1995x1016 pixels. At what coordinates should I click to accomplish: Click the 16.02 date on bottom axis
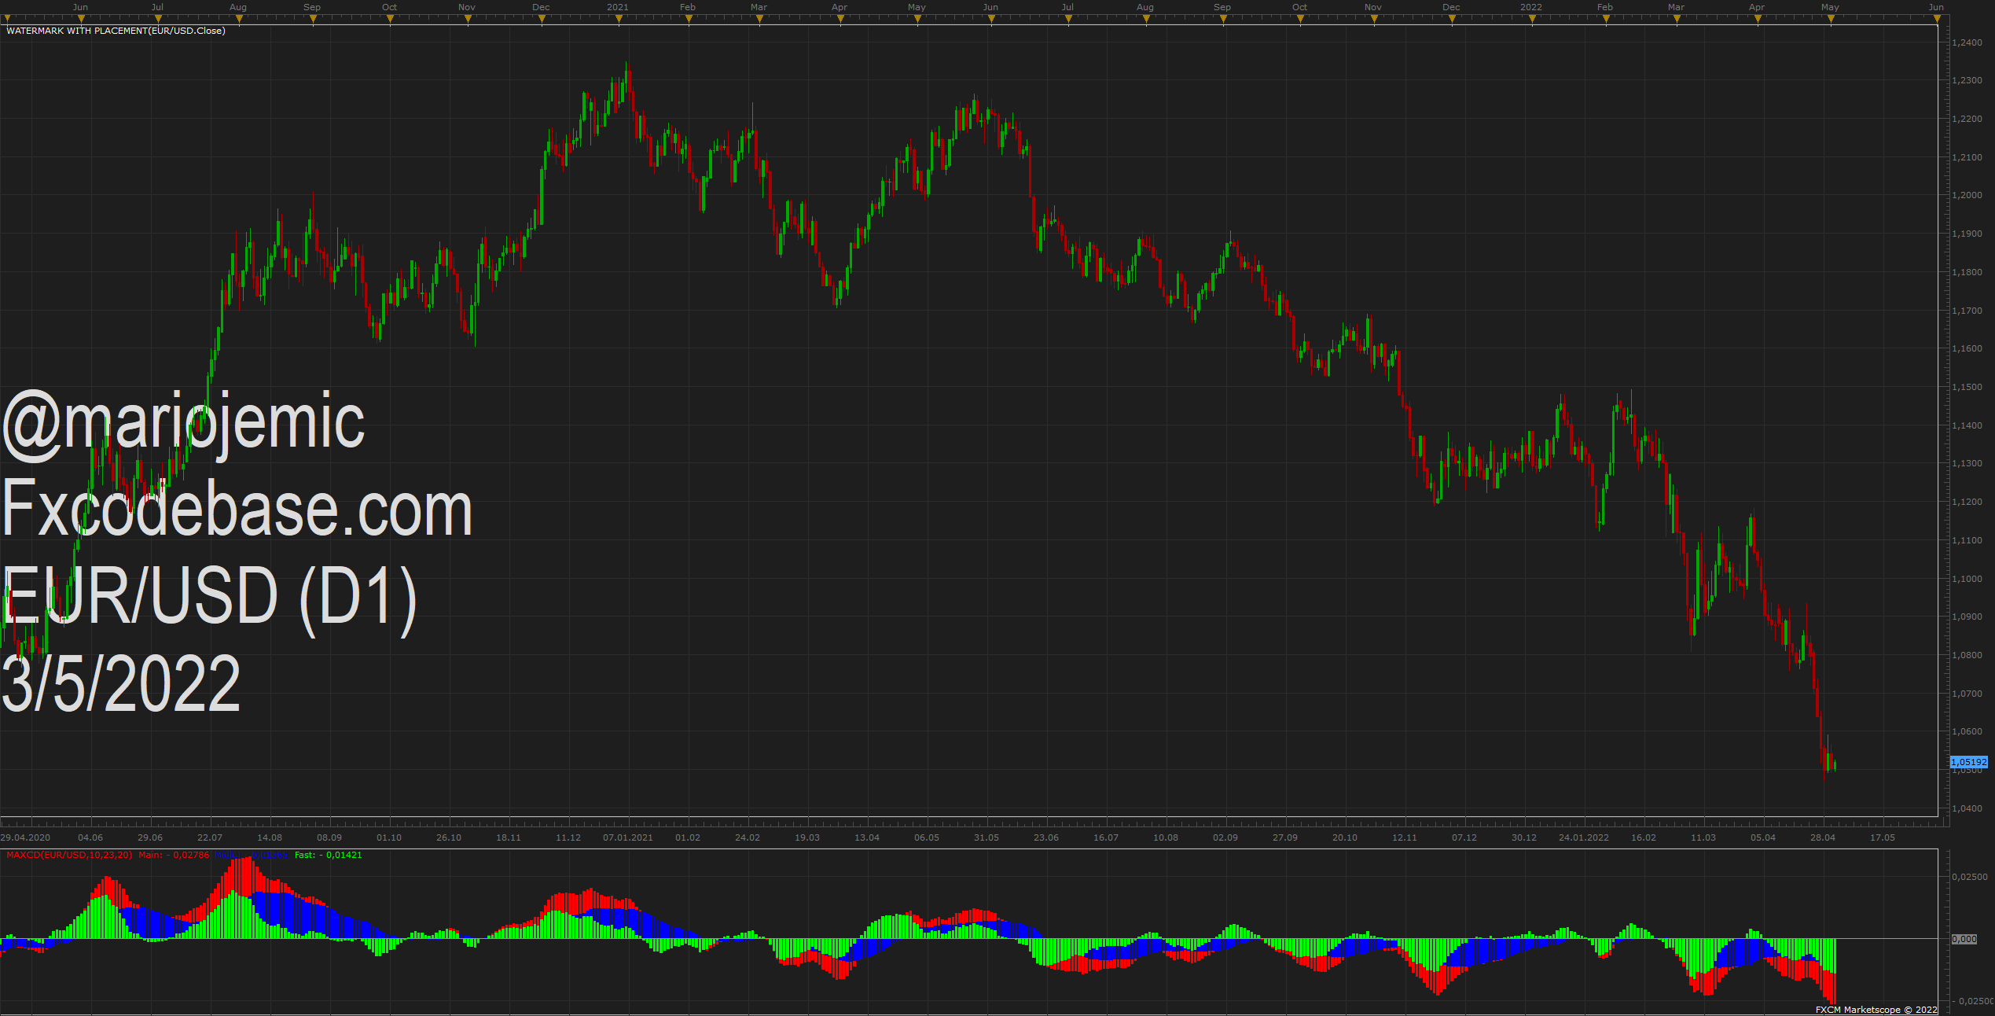(x=1644, y=837)
